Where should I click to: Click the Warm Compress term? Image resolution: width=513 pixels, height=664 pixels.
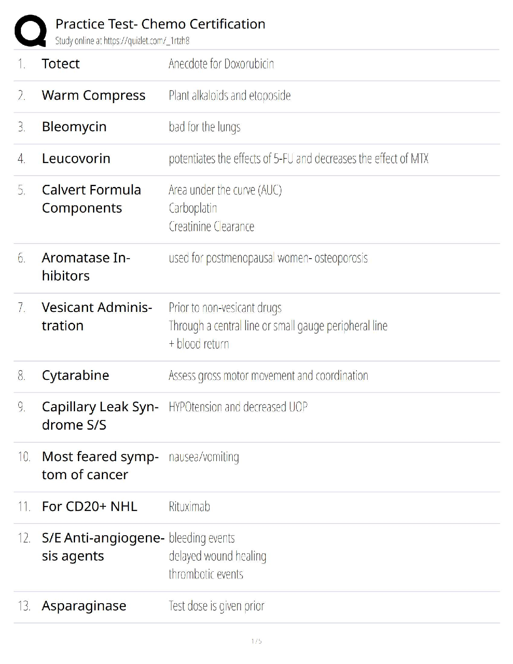pyautogui.click(x=93, y=95)
